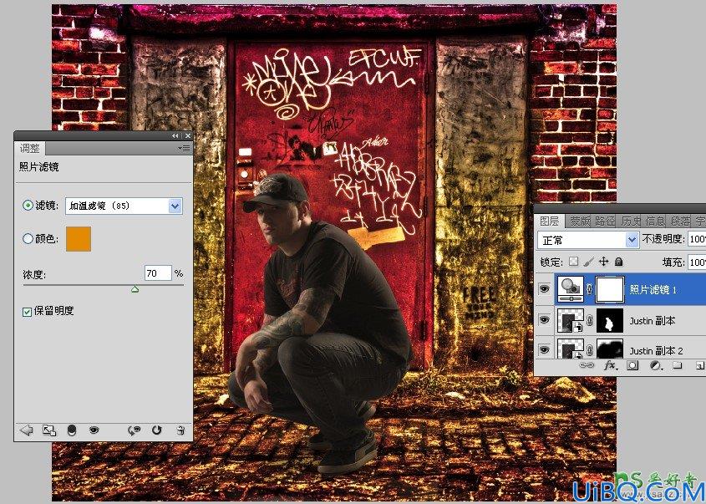Switch to the 蒙版 tab
The width and height of the screenshot is (706, 504).
580,221
